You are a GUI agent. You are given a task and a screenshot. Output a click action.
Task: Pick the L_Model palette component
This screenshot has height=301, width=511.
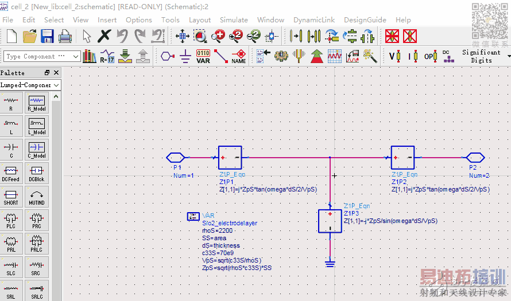(x=37, y=126)
